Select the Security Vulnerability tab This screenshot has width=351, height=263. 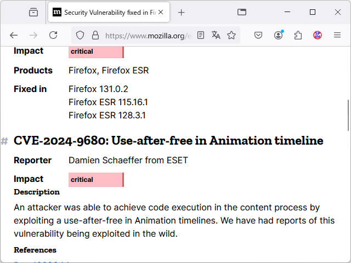[x=104, y=12]
